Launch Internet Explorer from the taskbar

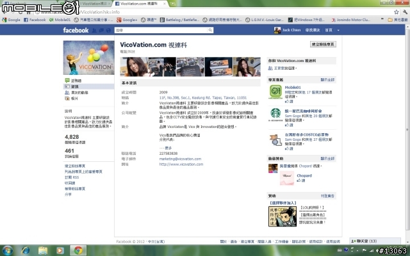[26, 250]
